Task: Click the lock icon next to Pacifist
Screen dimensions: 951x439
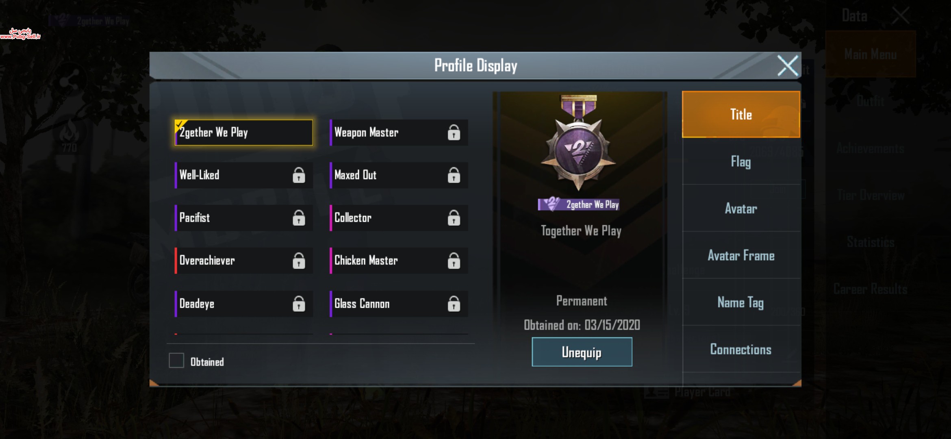Action: [x=299, y=218]
